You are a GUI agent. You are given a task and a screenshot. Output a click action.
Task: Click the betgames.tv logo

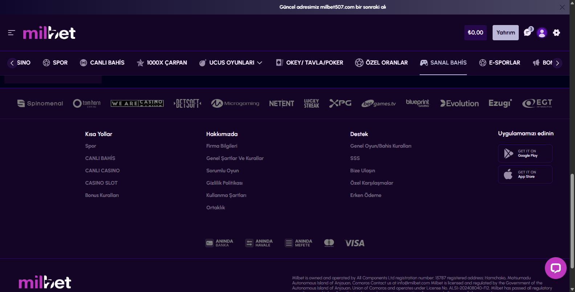tap(379, 103)
